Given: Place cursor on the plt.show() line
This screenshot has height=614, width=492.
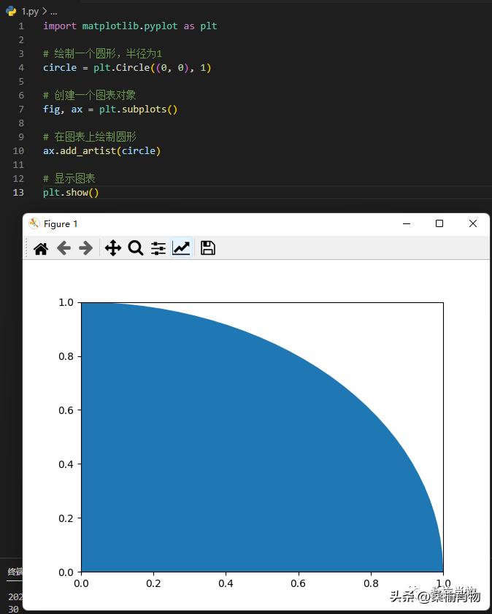Looking at the screenshot, I should coord(71,193).
